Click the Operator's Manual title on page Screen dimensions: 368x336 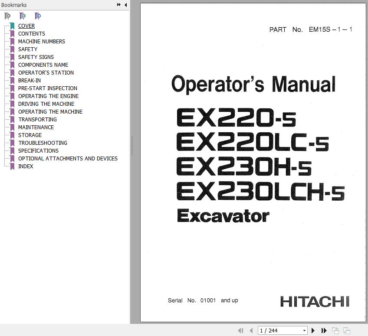pos(253,85)
